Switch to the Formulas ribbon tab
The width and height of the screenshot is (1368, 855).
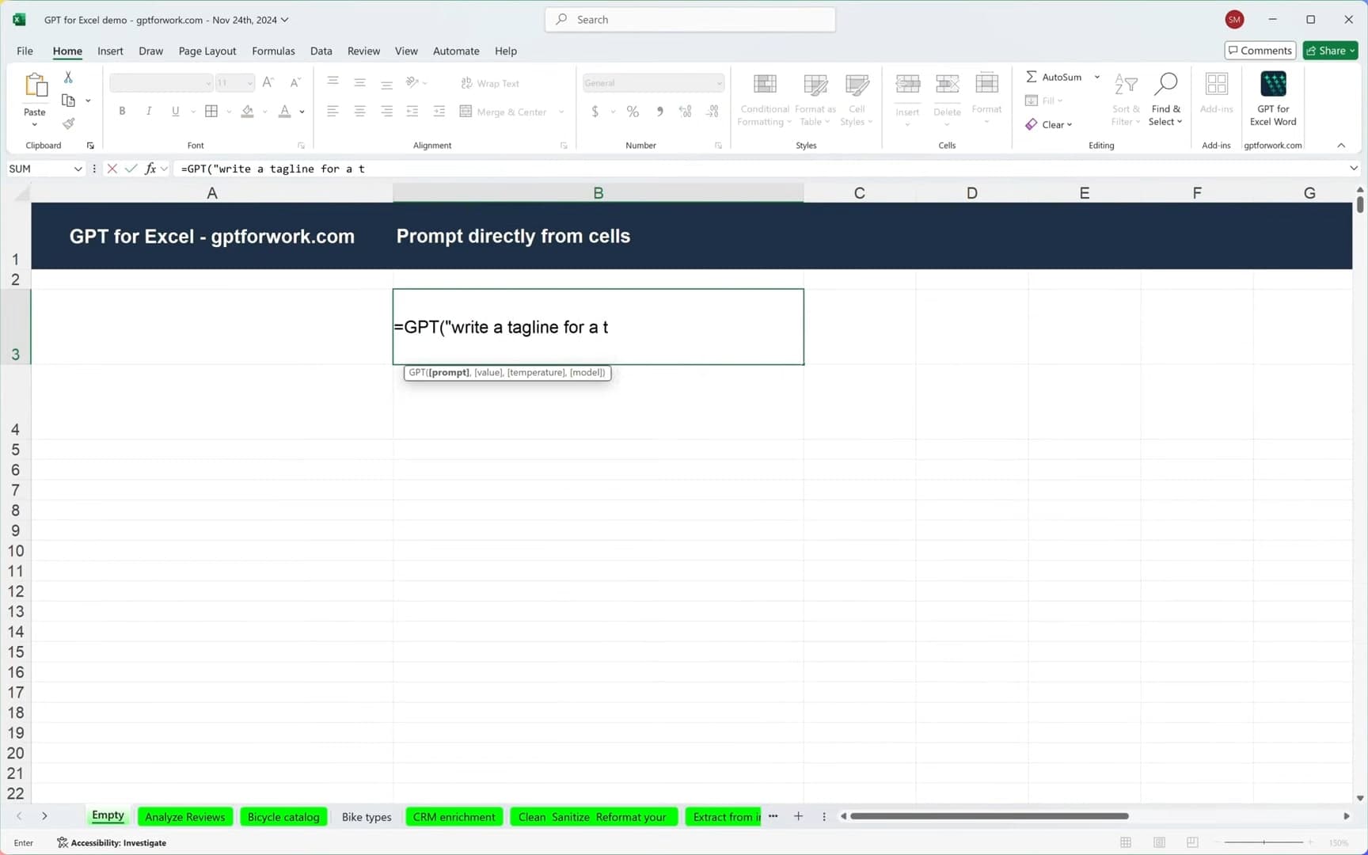pyautogui.click(x=273, y=51)
